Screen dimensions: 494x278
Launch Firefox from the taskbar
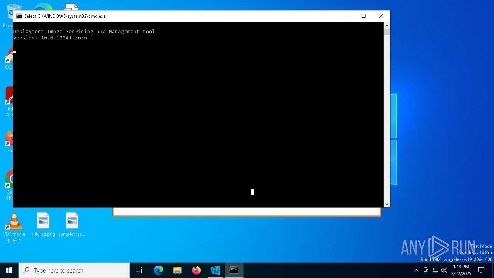196,270
